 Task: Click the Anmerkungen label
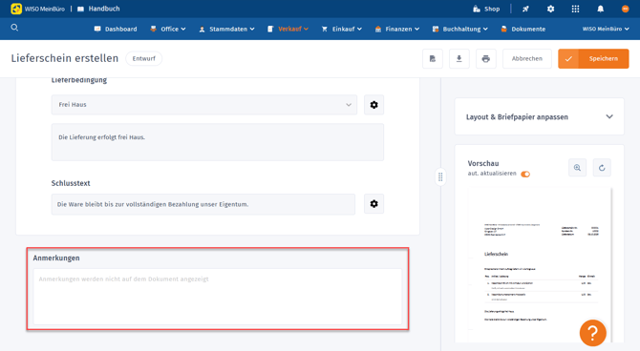tap(56, 258)
